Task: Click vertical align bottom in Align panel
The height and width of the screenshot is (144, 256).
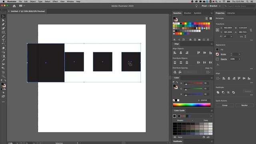Action: pyautogui.click(x=211, y=53)
